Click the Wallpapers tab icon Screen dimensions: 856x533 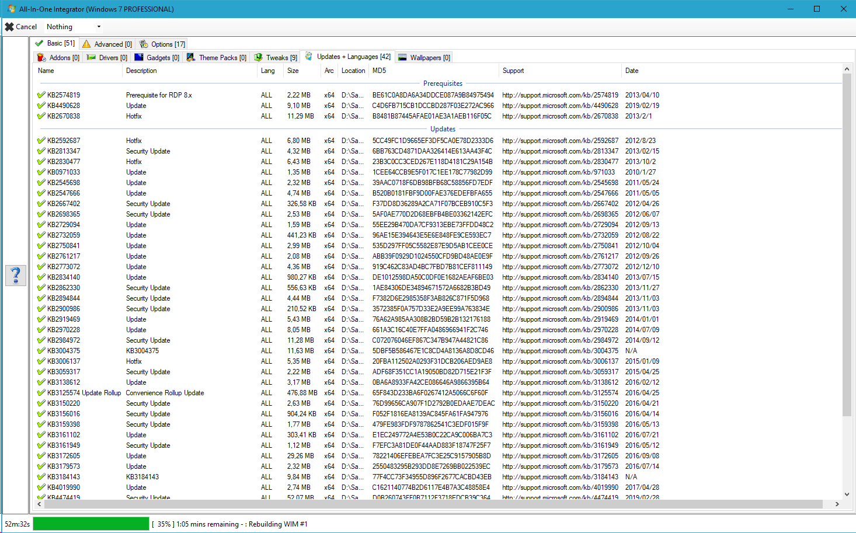[x=402, y=58]
